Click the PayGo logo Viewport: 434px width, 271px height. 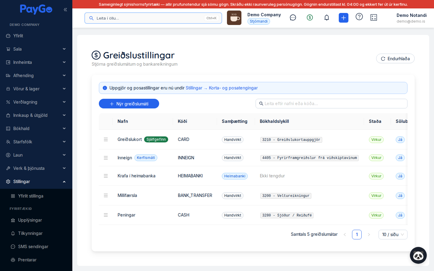36,9
